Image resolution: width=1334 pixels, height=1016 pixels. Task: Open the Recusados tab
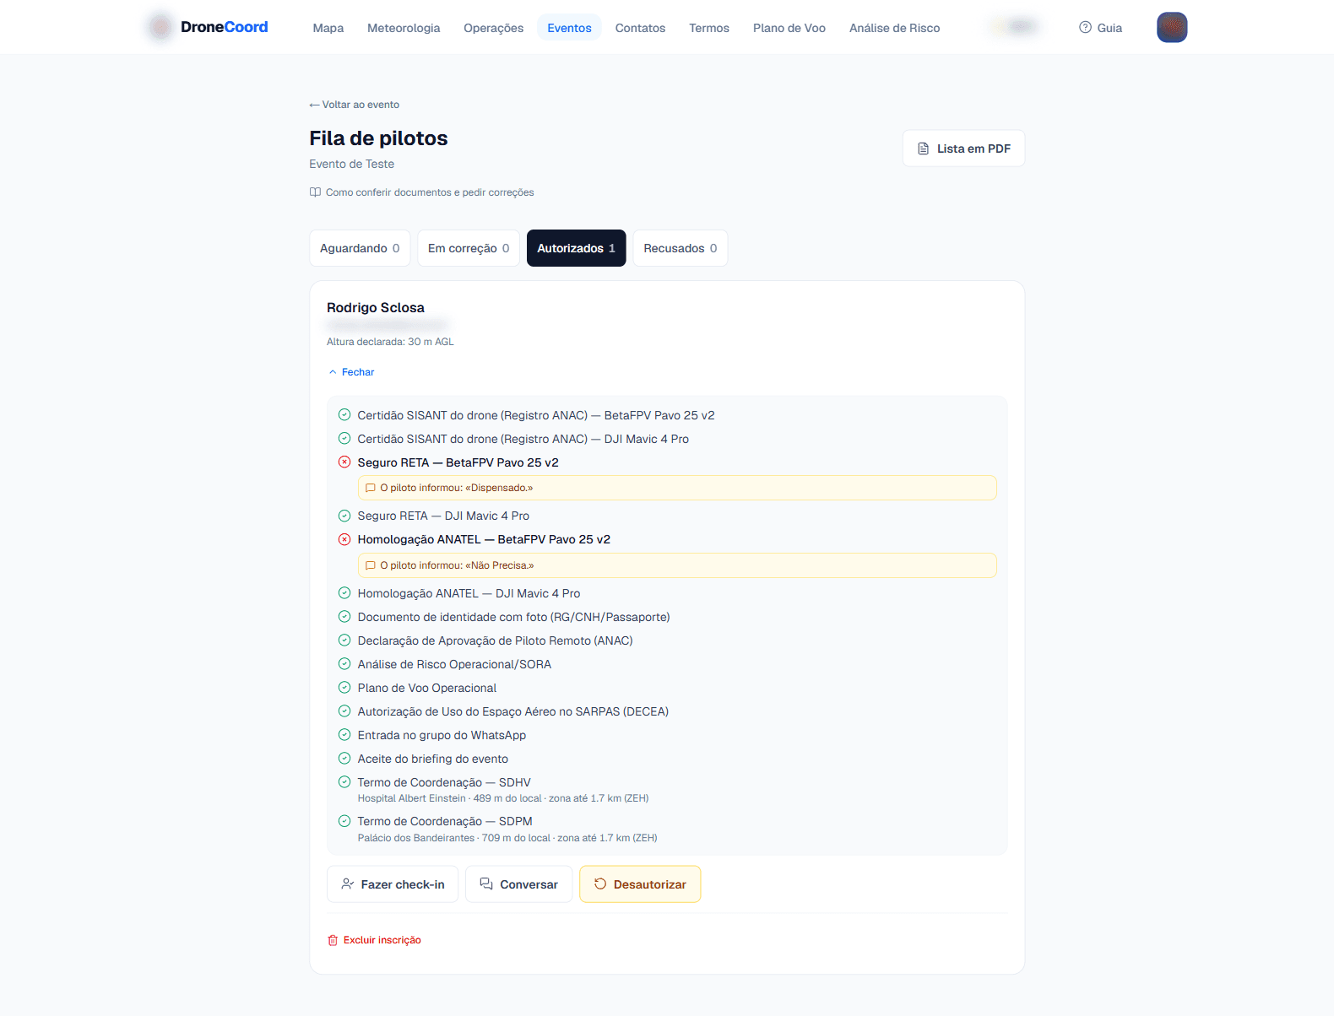pyautogui.click(x=681, y=248)
